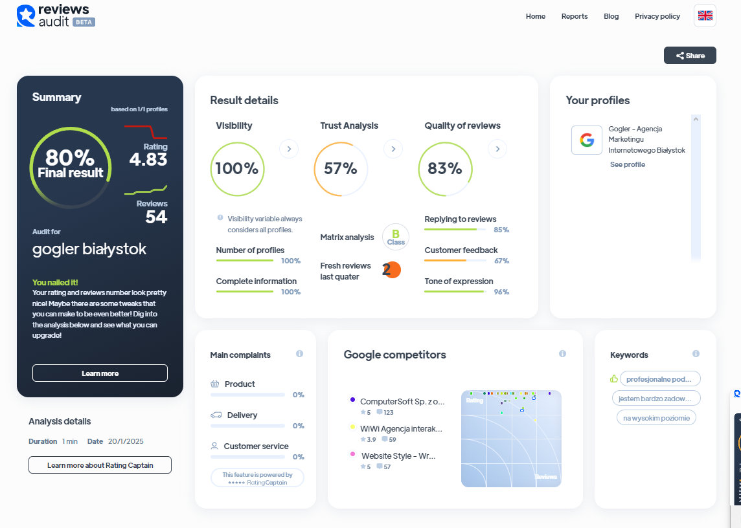The height and width of the screenshot is (528, 741).
Task: Open the language selector UK flag
Action: [x=705, y=16]
